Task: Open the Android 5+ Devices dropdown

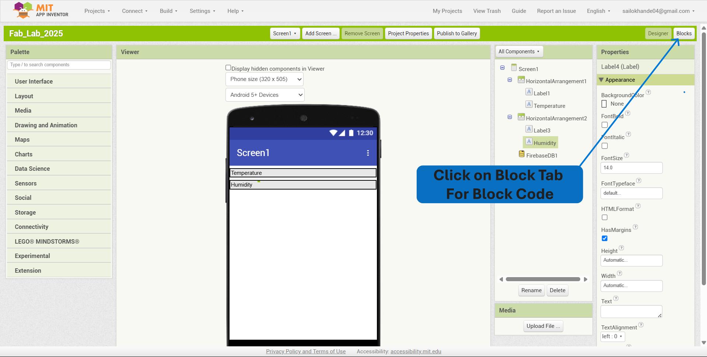Action: (265, 95)
